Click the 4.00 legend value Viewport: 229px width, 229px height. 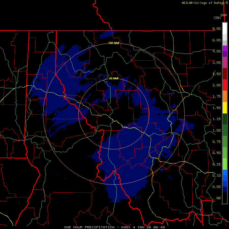pyautogui.click(x=217, y=51)
